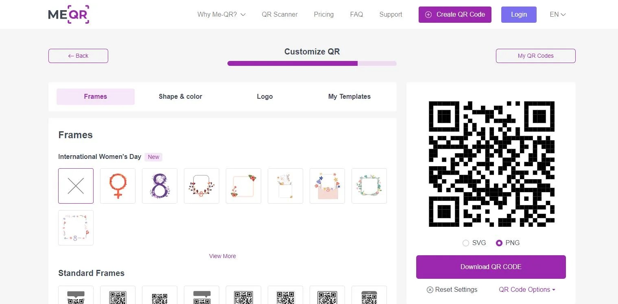
Task: Select the envelope with flowers frame
Action: 327,186
